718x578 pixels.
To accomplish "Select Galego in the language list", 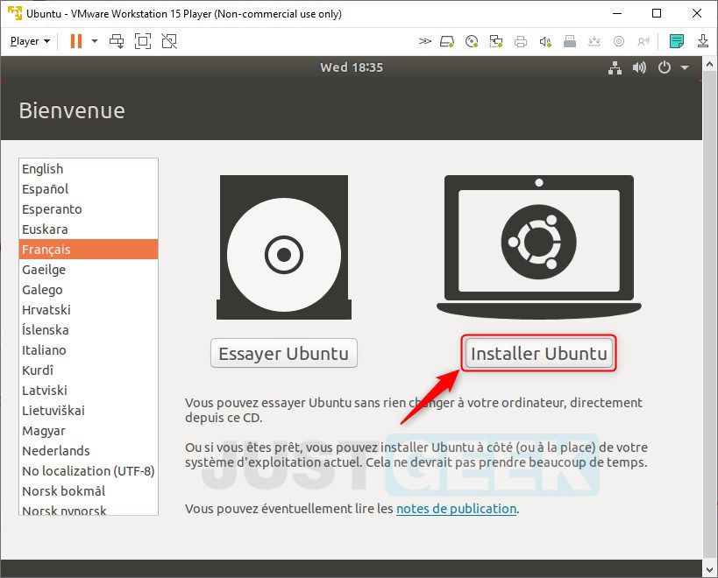I will 89,290.
